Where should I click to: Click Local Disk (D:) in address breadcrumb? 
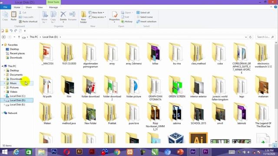point(50,37)
